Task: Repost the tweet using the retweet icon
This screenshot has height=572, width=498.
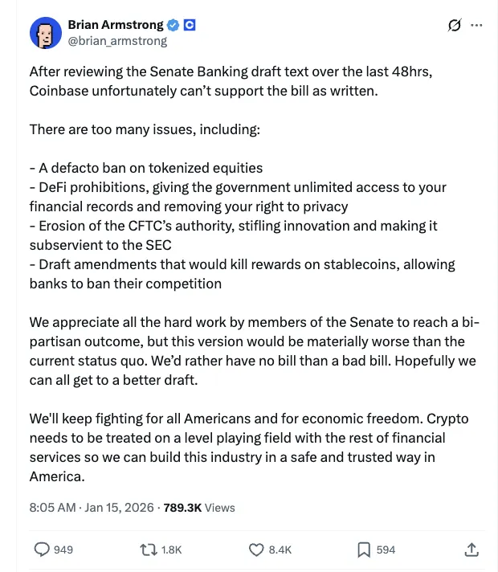Action: point(149,550)
